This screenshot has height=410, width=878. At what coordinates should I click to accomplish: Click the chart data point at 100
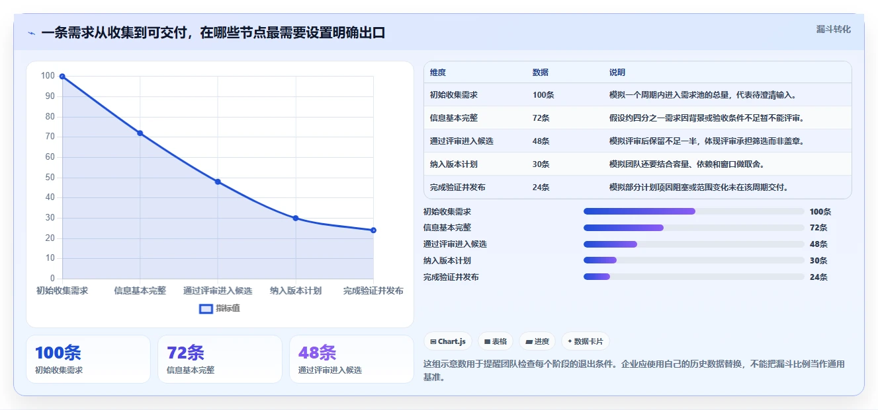62,77
